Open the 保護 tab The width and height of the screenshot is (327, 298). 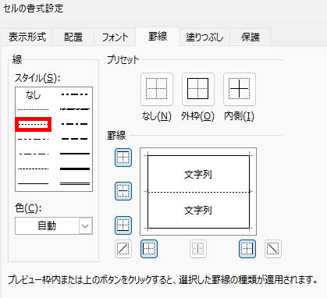[x=251, y=37]
